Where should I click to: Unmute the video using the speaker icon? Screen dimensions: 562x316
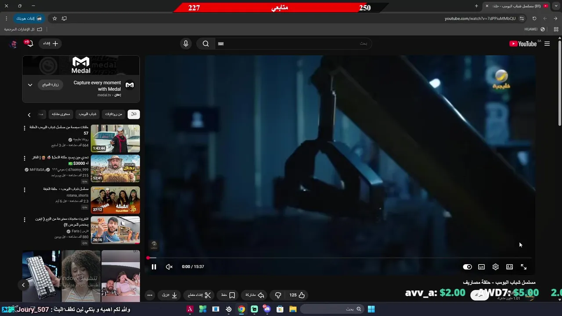coord(169,267)
